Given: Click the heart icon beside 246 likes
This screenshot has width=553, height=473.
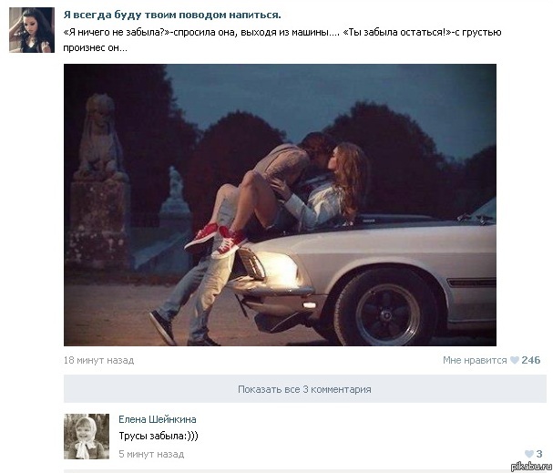Looking at the screenshot, I should 515,360.
